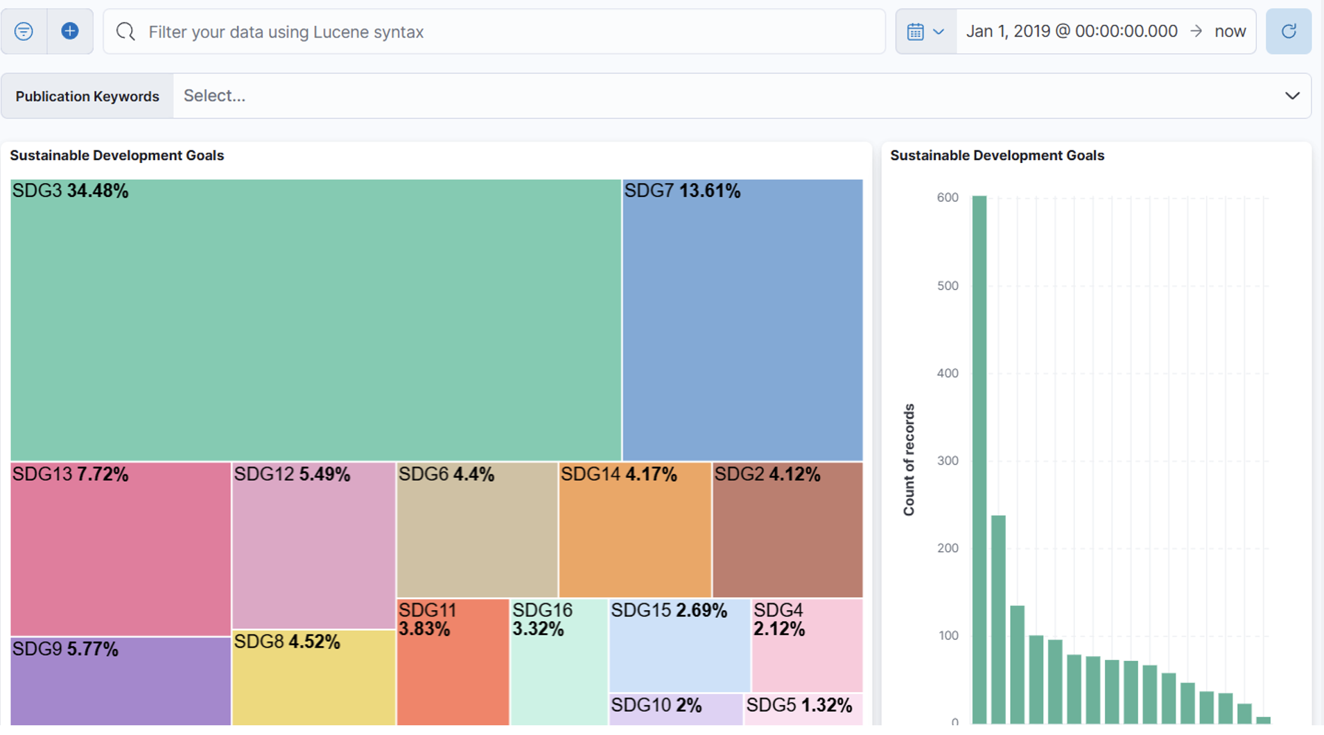1324x735 pixels.
Task: Open the filter options menu icon
Action: click(x=24, y=31)
